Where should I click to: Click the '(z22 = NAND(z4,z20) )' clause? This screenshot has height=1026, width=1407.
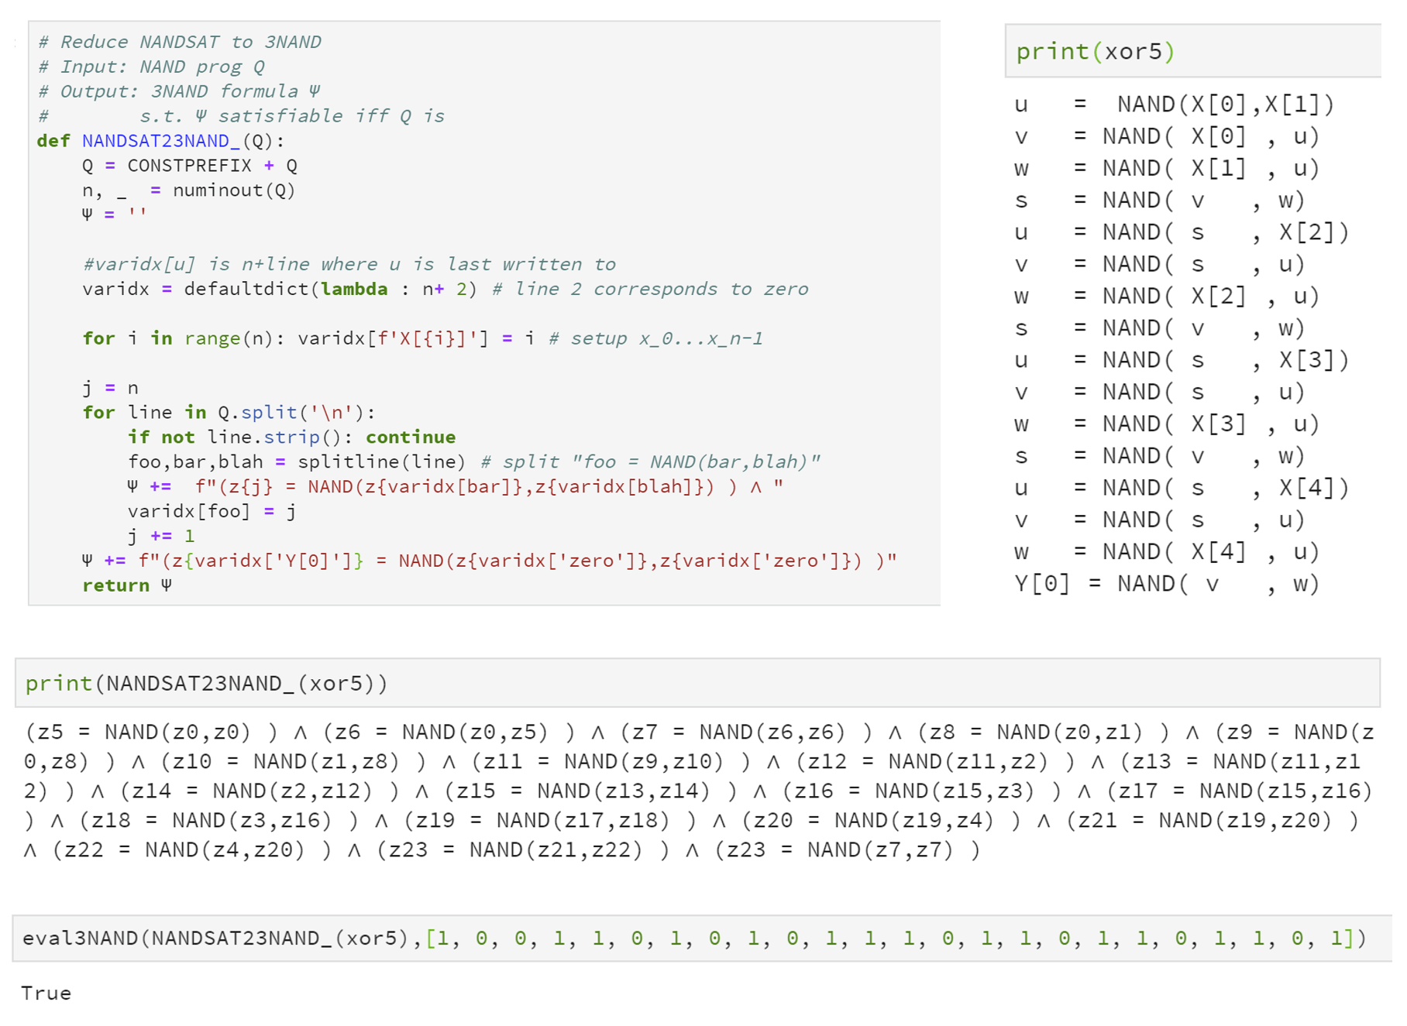click(192, 850)
